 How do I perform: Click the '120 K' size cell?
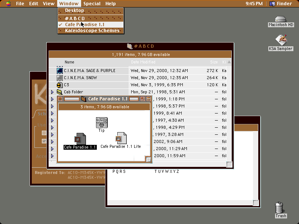point(212,85)
